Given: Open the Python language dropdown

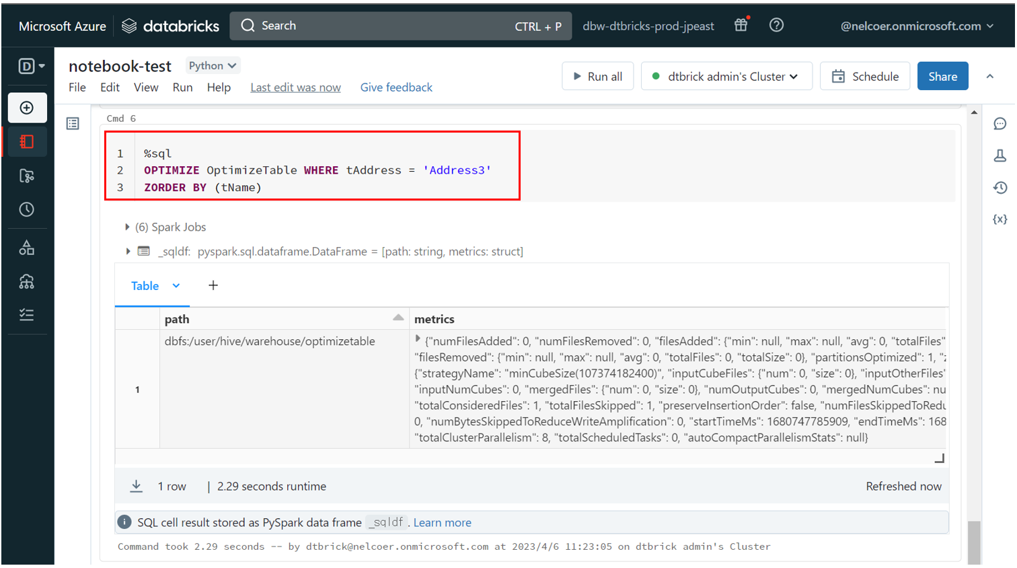Looking at the screenshot, I should pos(212,65).
